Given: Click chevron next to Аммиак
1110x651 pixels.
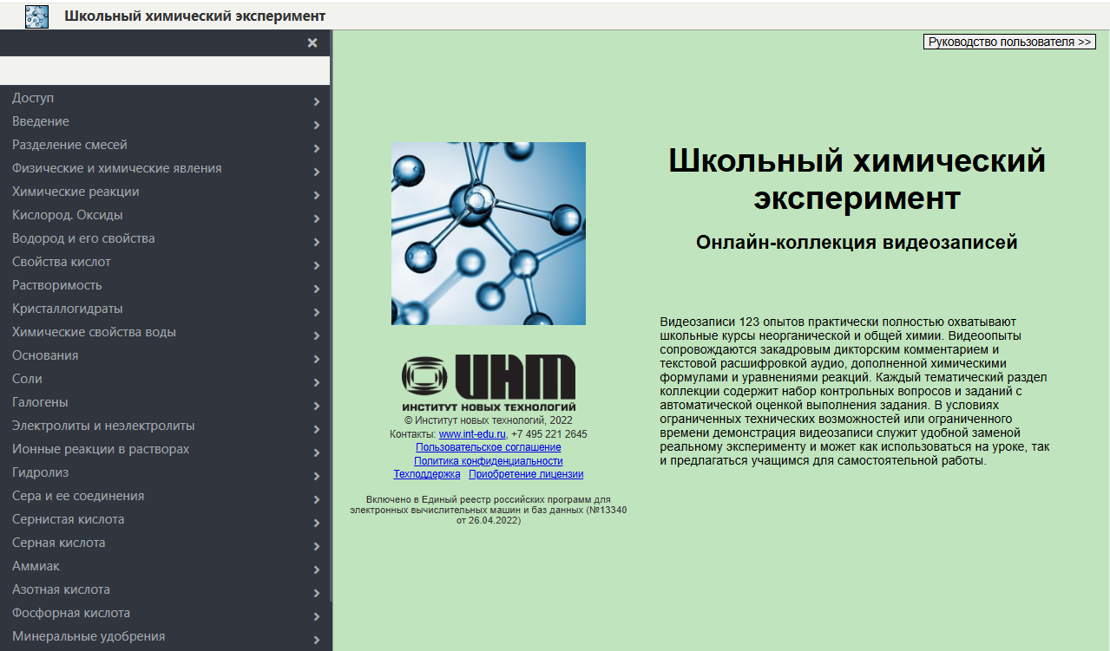Looking at the screenshot, I should (x=316, y=570).
